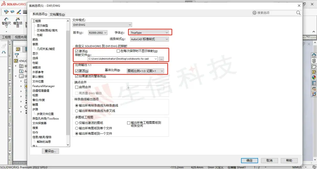This screenshot has width=317, height=169.
Task: Switch to 系统选项 tab
Action: pyautogui.click(x=40, y=14)
